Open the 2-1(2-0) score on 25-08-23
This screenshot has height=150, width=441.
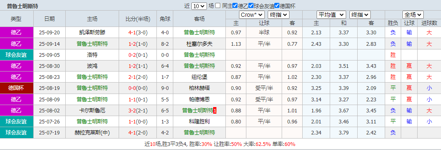coord(138,77)
